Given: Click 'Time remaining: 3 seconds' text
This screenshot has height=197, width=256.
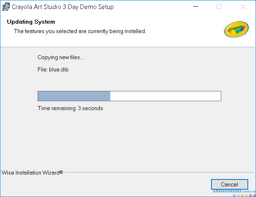Looking at the screenshot, I should (x=70, y=108).
